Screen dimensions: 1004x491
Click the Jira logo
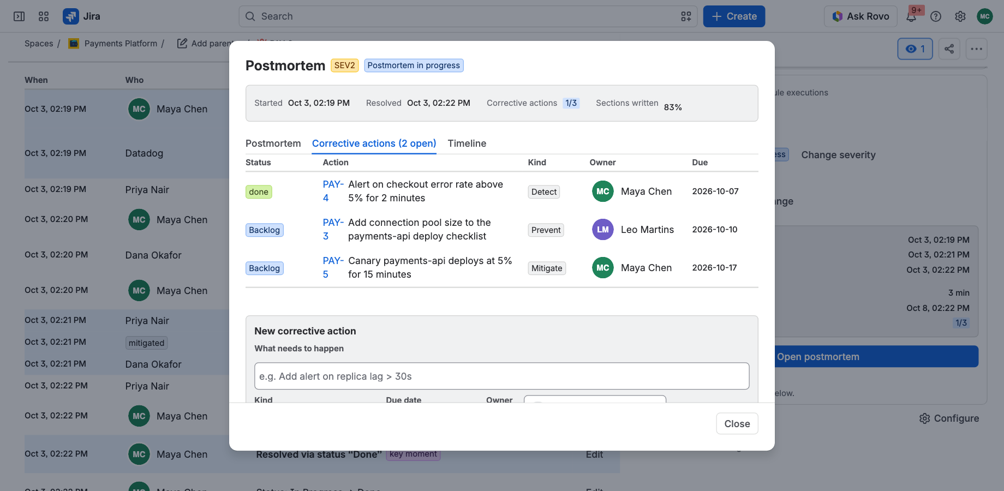click(82, 16)
